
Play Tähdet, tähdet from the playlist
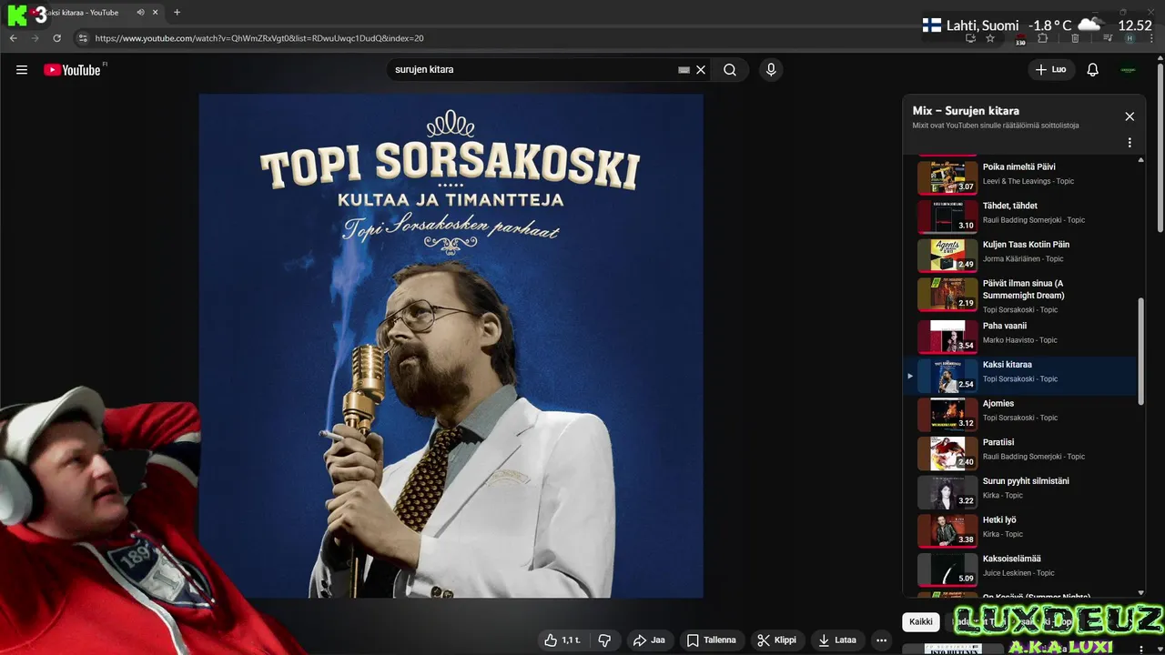[1020, 216]
